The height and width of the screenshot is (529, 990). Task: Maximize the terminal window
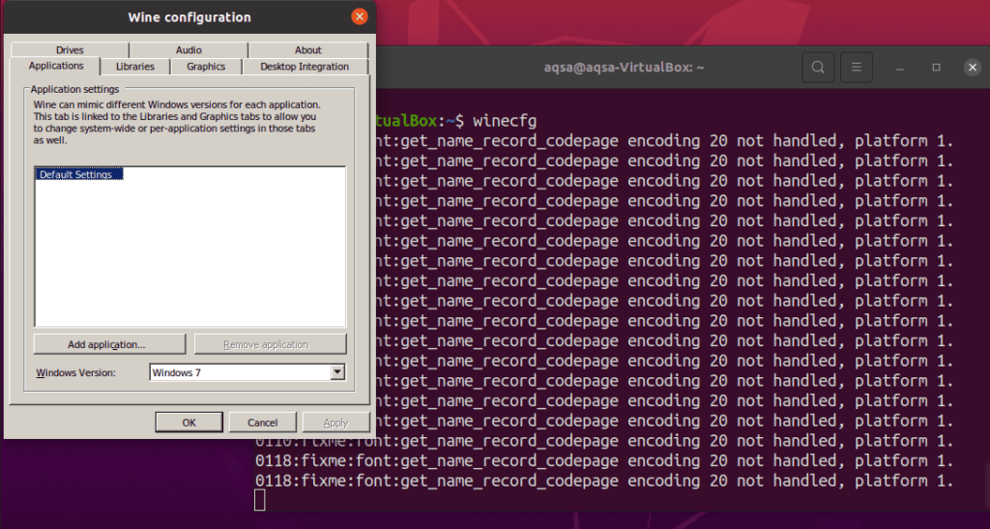click(x=936, y=67)
